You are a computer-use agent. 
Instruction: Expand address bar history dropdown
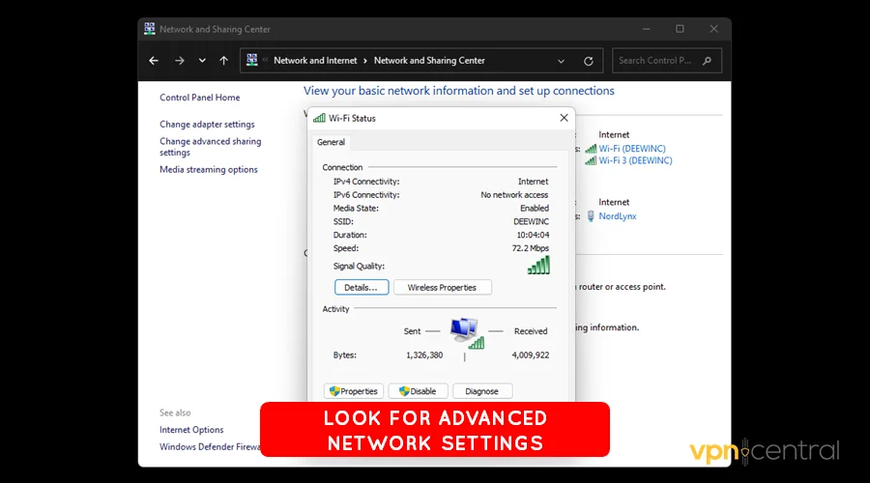tap(561, 61)
